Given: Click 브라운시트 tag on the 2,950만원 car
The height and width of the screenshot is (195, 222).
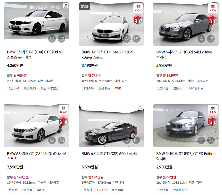Looking at the screenshot, I should click(180, 190).
